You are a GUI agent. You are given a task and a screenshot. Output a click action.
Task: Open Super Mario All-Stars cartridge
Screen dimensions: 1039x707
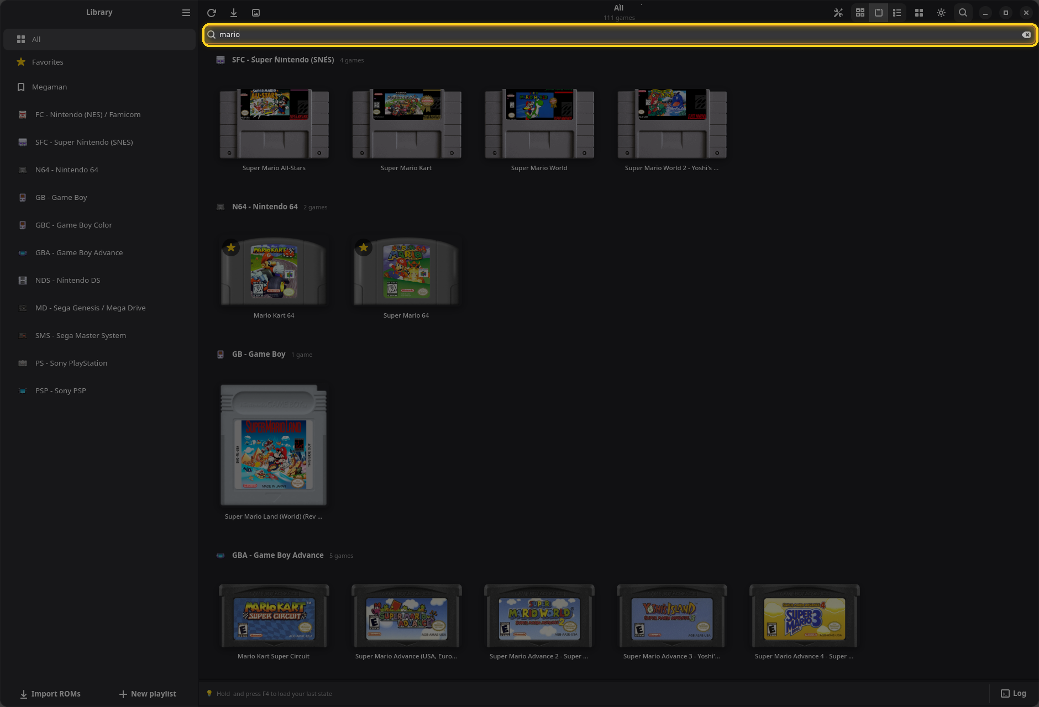pyautogui.click(x=274, y=124)
